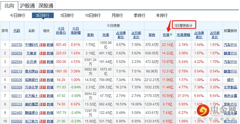Viewport: 240px width, 124px height.
Task: Open 详细 for 长江电力
Action: pos(42,122)
